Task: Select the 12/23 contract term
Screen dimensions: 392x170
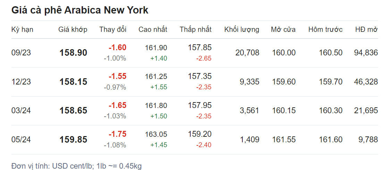Action: point(20,82)
